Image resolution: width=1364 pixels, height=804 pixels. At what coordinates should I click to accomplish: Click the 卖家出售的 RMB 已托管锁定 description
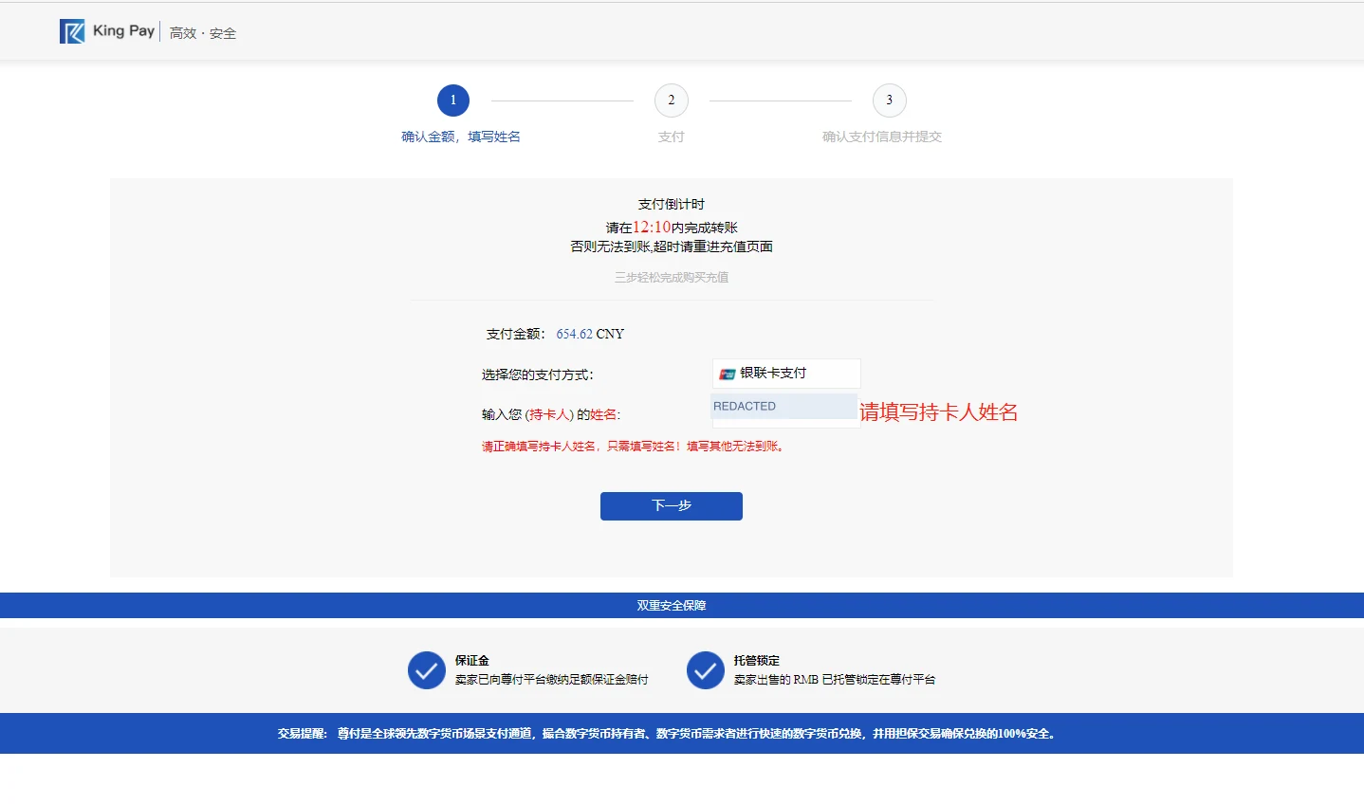click(835, 680)
